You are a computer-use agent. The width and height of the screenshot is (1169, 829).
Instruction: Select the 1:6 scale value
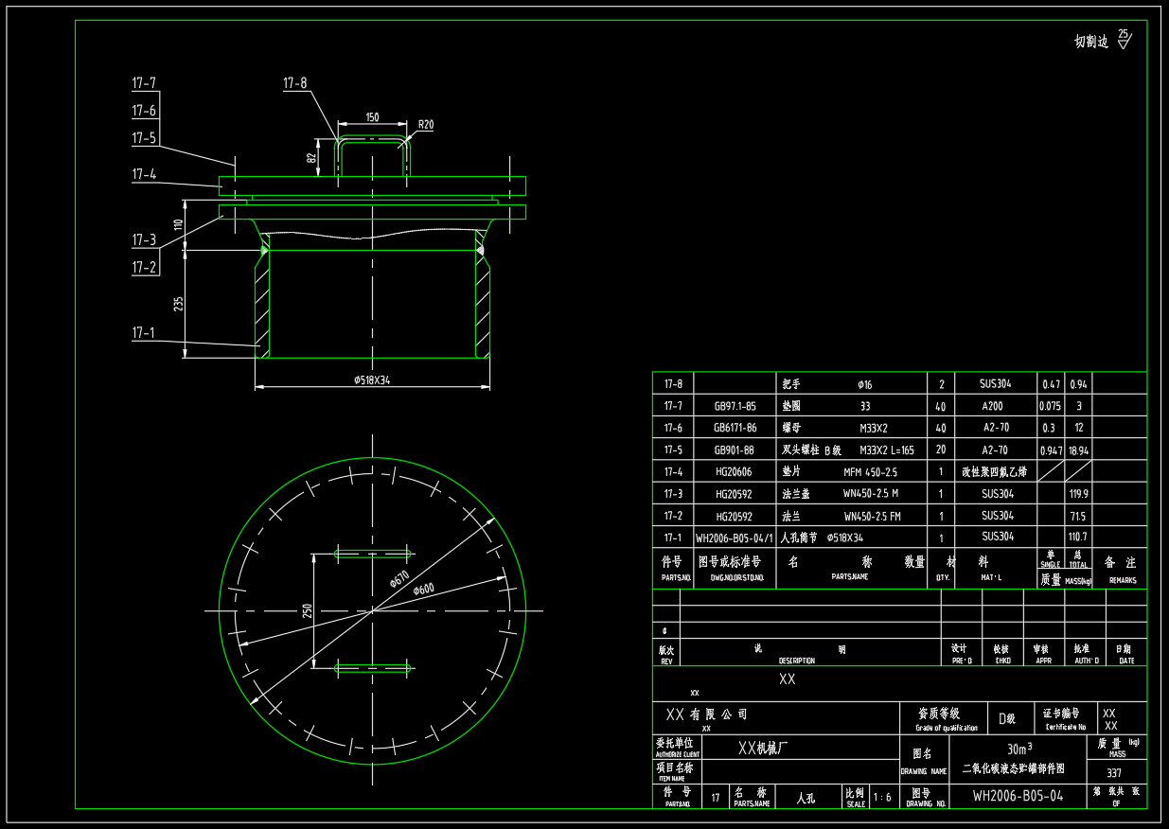click(x=882, y=798)
